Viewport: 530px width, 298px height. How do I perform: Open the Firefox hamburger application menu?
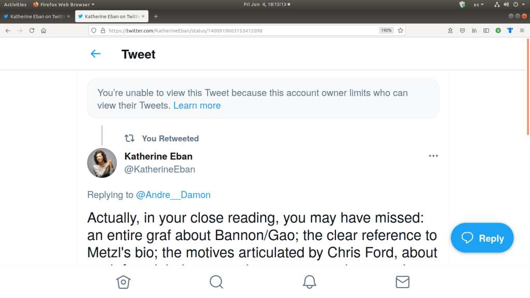coord(522,31)
